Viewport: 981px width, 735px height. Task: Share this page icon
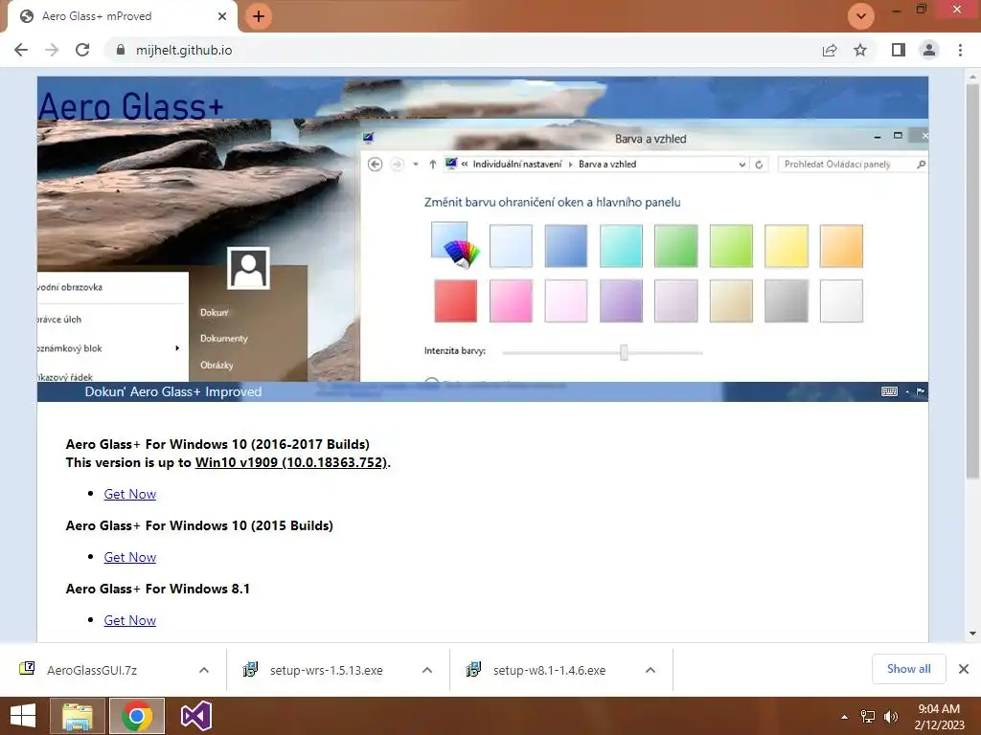[830, 50]
